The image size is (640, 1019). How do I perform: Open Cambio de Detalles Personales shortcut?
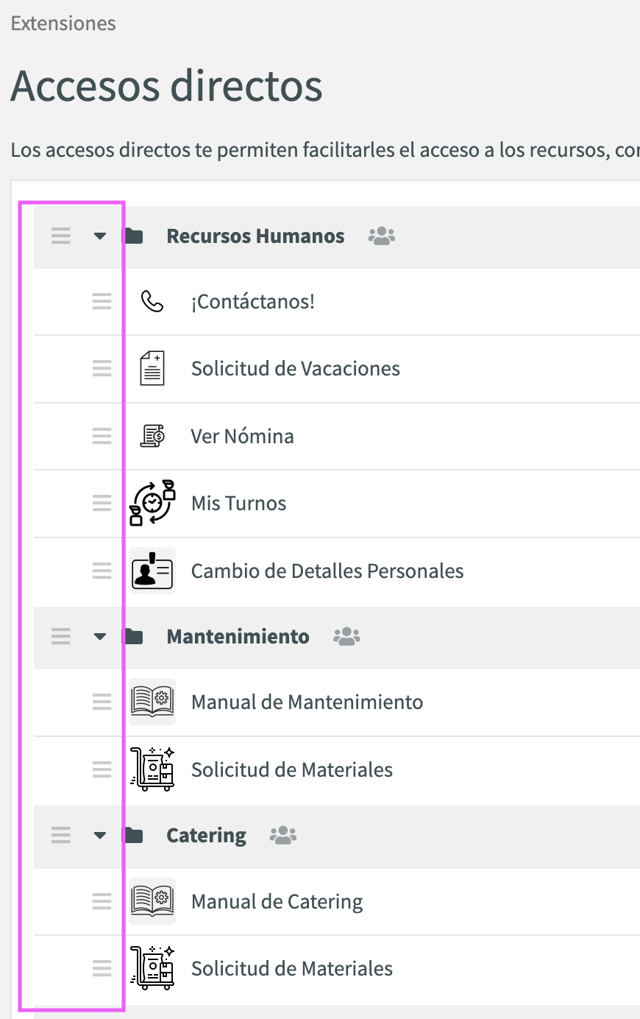(327, 571)
